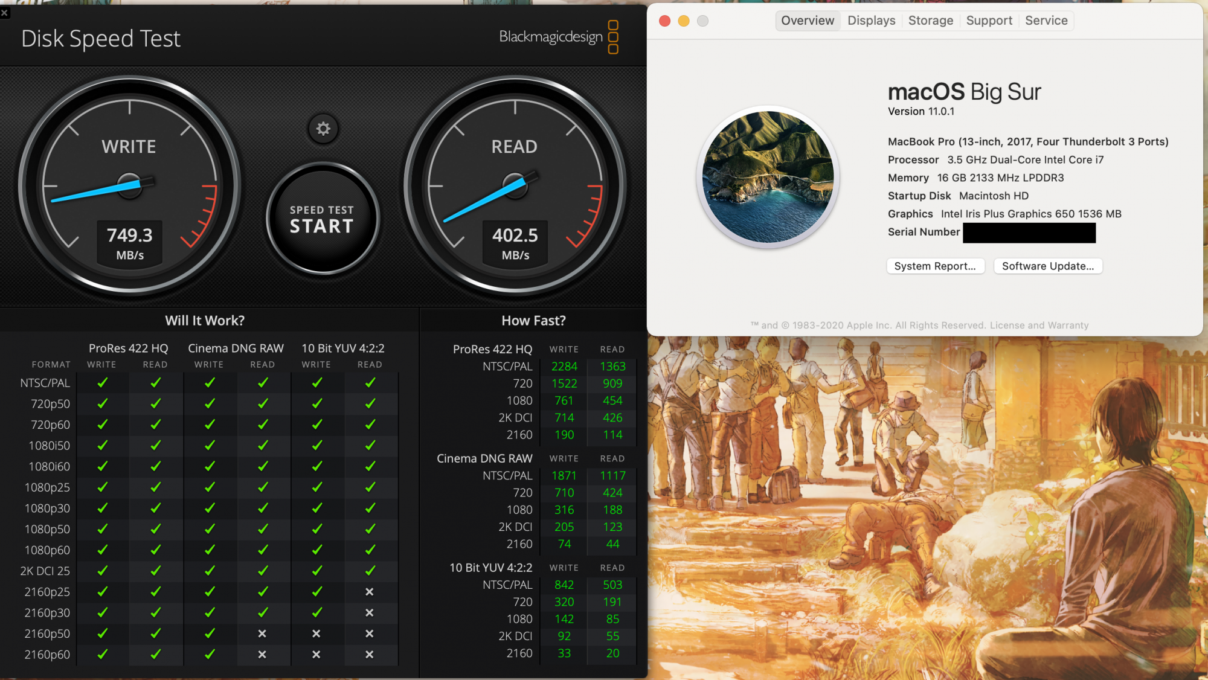Click the READ gauge label
The image size is (1208, 680).
pyautogui.click(x=514, y=147)
